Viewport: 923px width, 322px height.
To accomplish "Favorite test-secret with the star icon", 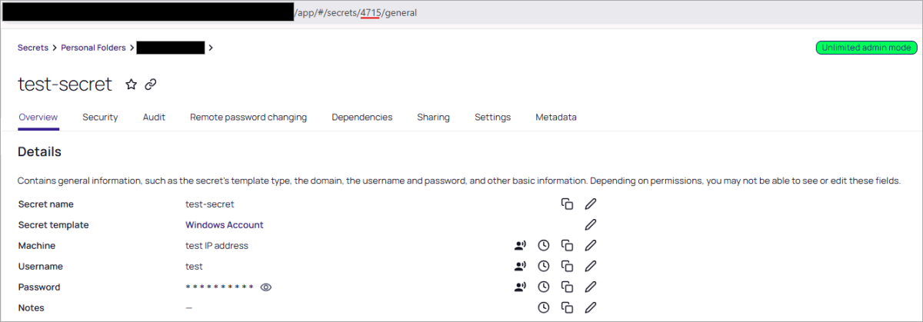I will [x=131, y=85].
